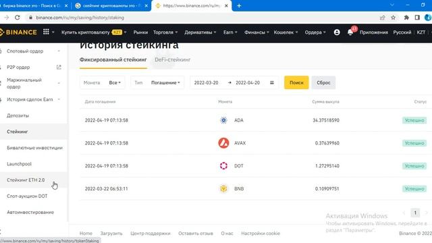Open the Тип Погашение type dropdown
The image size is (432, 243).
[x=157, y=82]
